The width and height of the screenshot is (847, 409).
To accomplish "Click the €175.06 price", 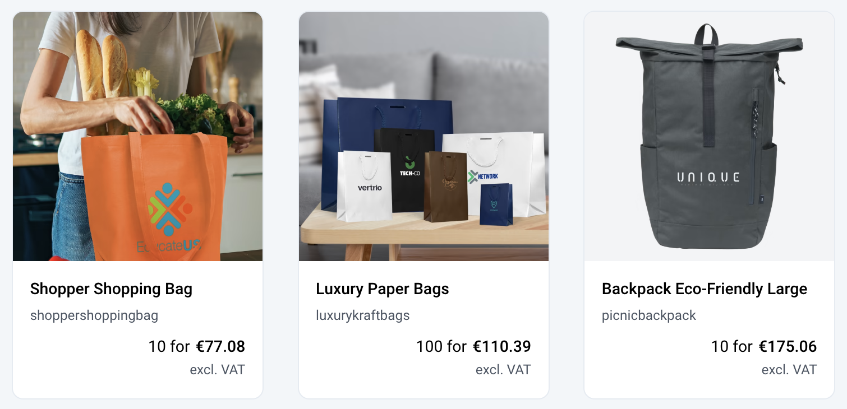I will (788, 346).
